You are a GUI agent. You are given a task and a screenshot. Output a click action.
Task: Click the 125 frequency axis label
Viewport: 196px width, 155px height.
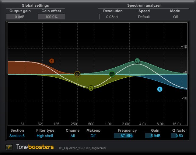click(56, 124)
